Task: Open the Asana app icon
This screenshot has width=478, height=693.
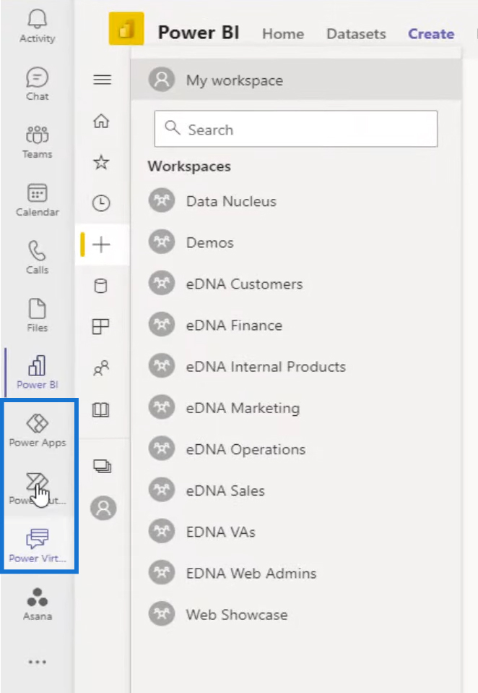Action: point(37,604)
